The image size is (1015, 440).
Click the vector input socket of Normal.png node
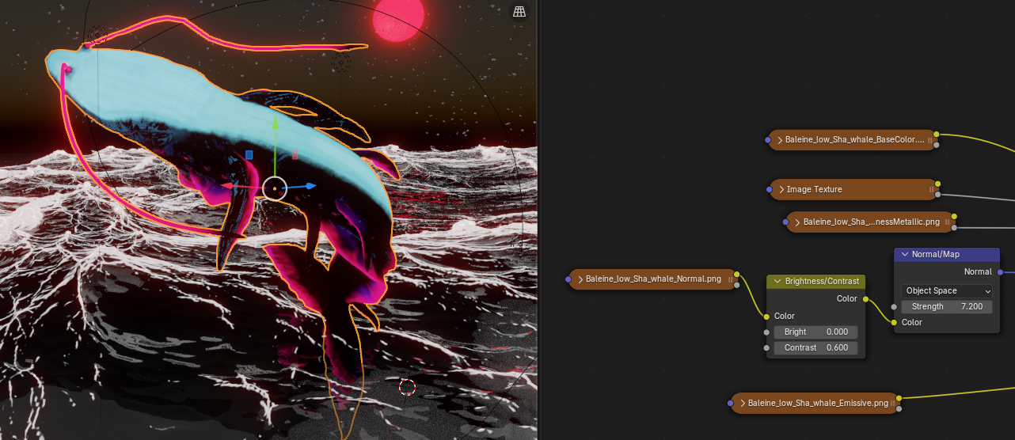coord(568,279)
